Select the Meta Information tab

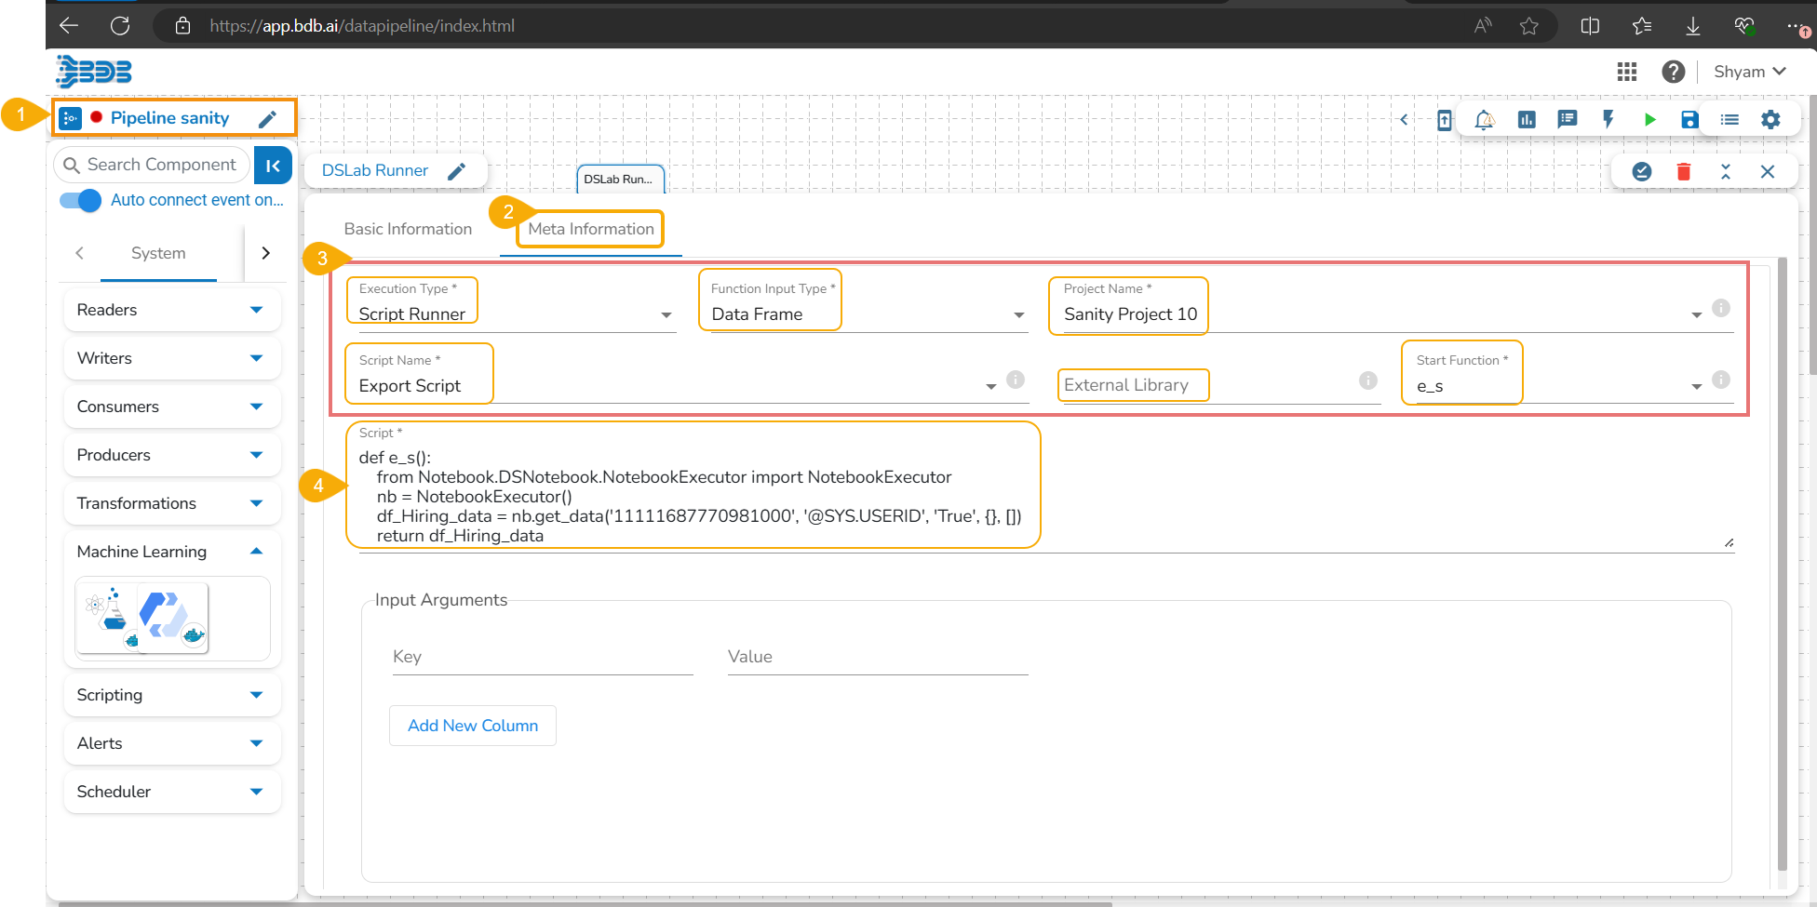tap(591, 229)
